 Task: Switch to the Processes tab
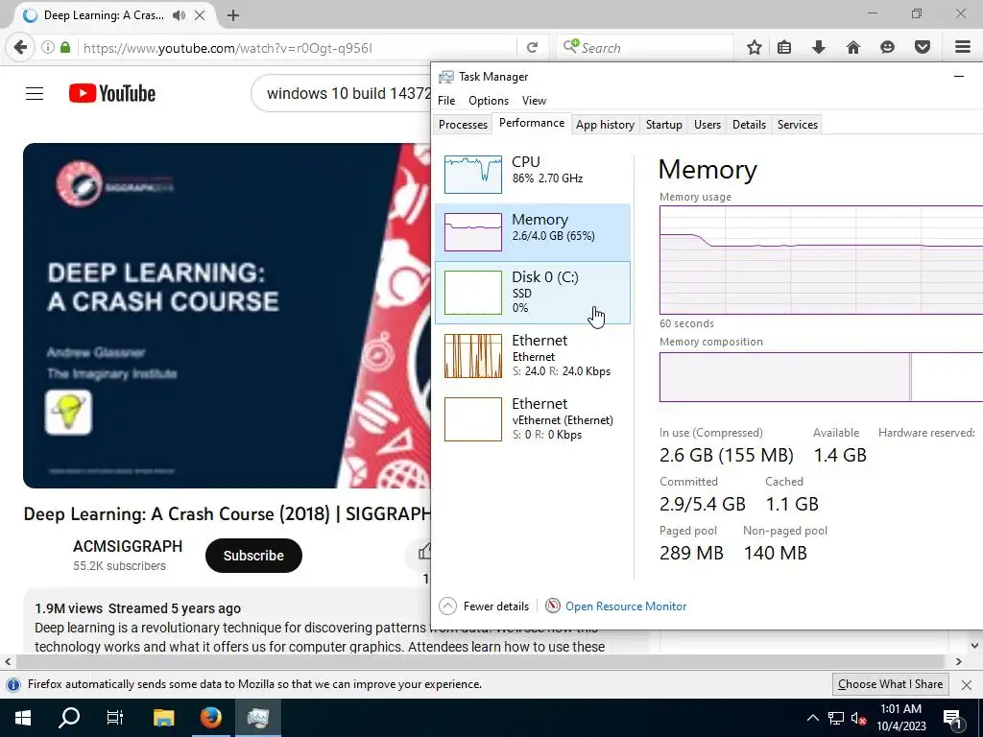click(x=464, y=124)
